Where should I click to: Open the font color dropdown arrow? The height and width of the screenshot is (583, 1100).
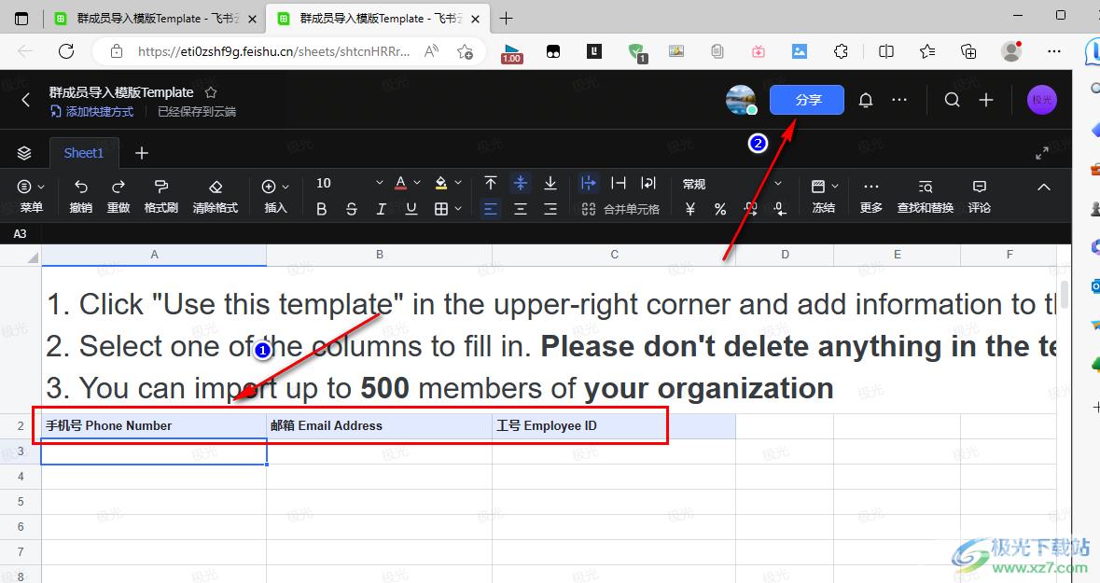[x=417, y=183]
